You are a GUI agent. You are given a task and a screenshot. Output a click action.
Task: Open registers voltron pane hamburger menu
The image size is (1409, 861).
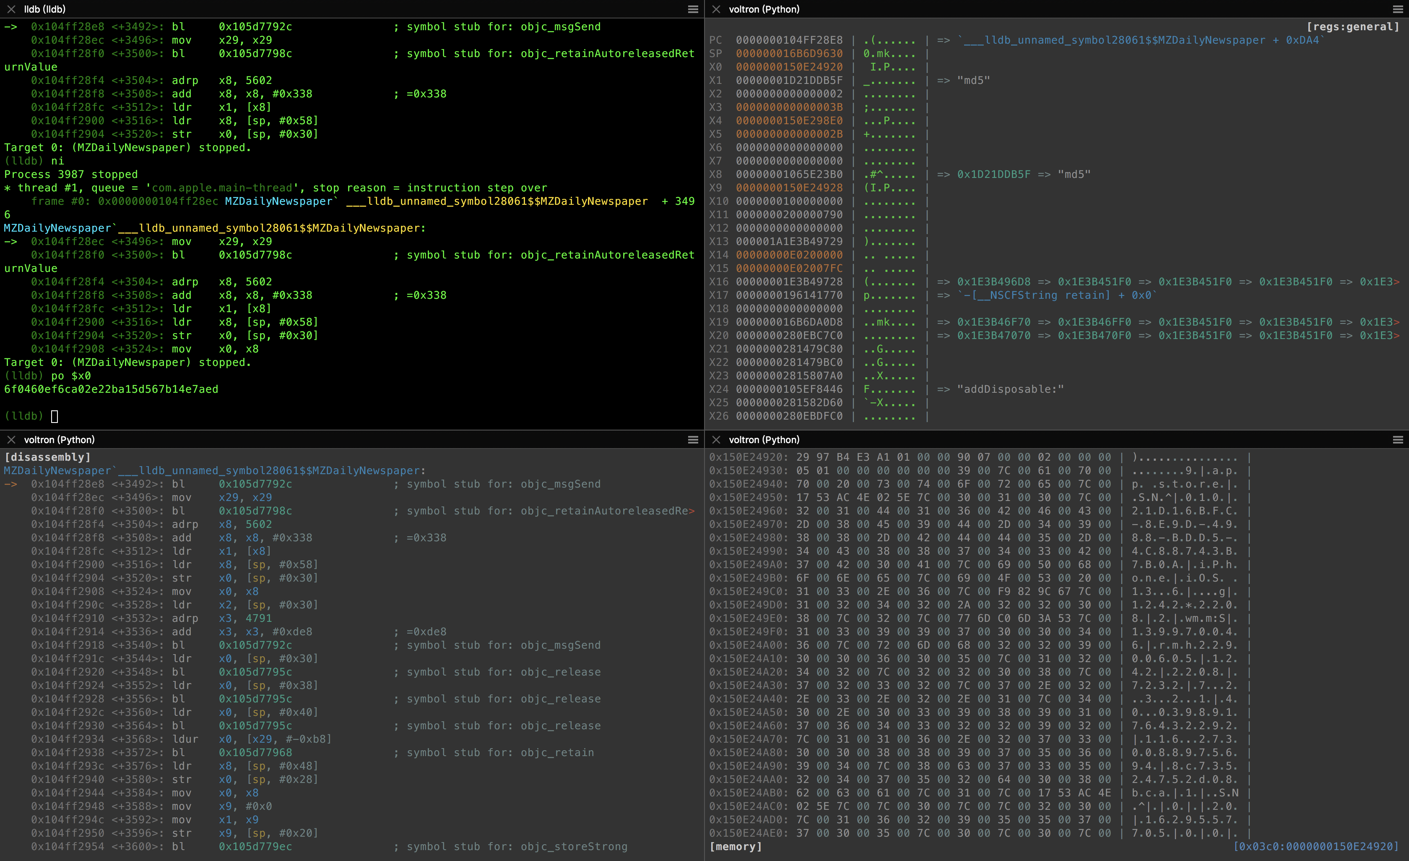pos(1398,9)
